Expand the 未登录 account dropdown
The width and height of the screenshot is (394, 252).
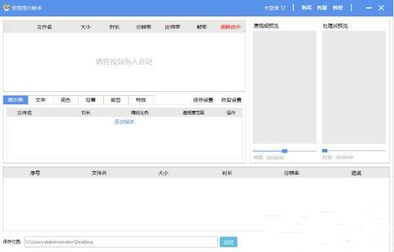click(275, 8)
